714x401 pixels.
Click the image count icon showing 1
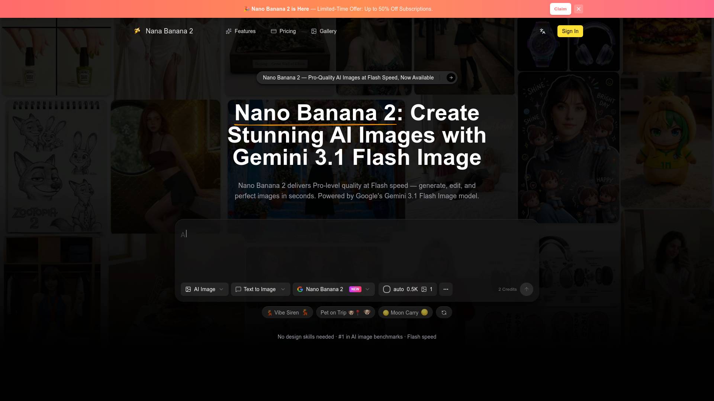click(x=425, y=289)
